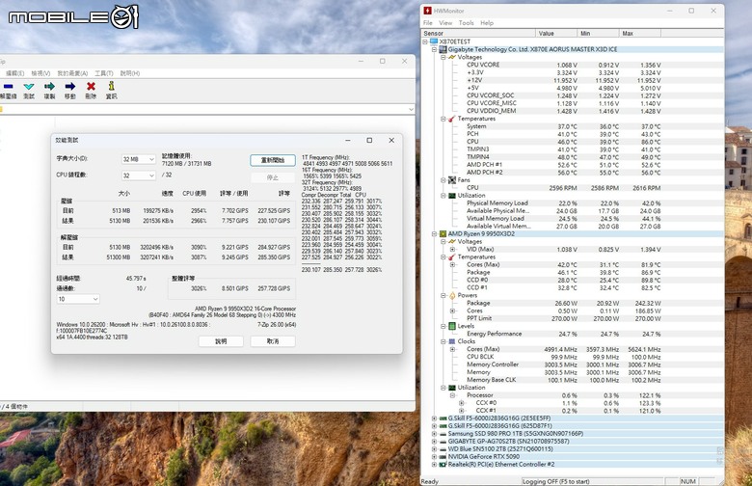Click the Levels icon under Ryzen CPU
The width and height of the screenshot is (752, 486).
point(452,326)
